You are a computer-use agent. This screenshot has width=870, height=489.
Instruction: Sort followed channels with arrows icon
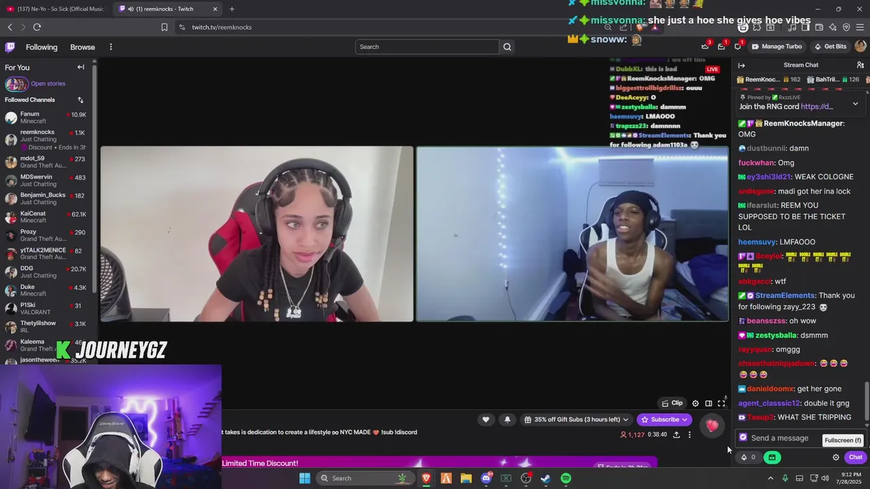click(x=80, y=100)
